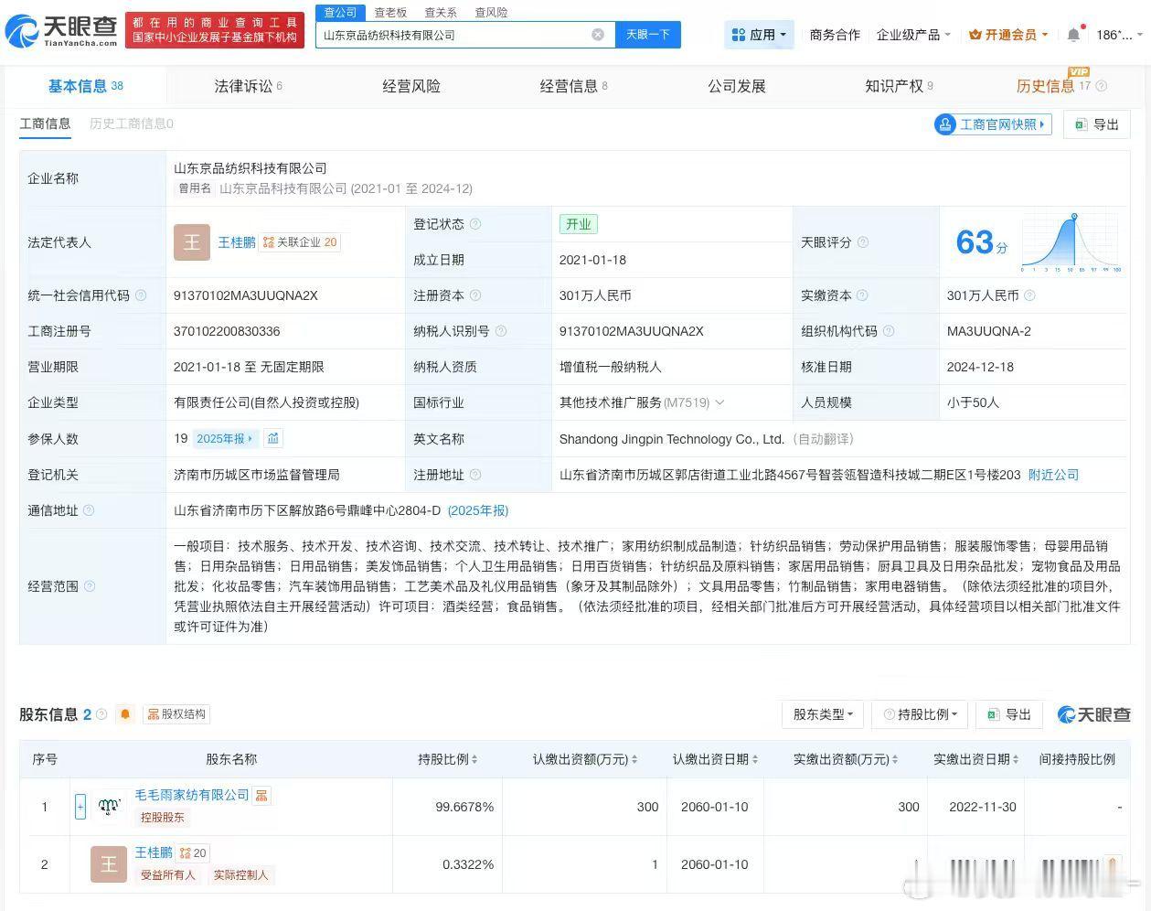Open the 持股比例 dropdown filter
The width and height of the screenshot is (1151, 911).
click(921, 714)
